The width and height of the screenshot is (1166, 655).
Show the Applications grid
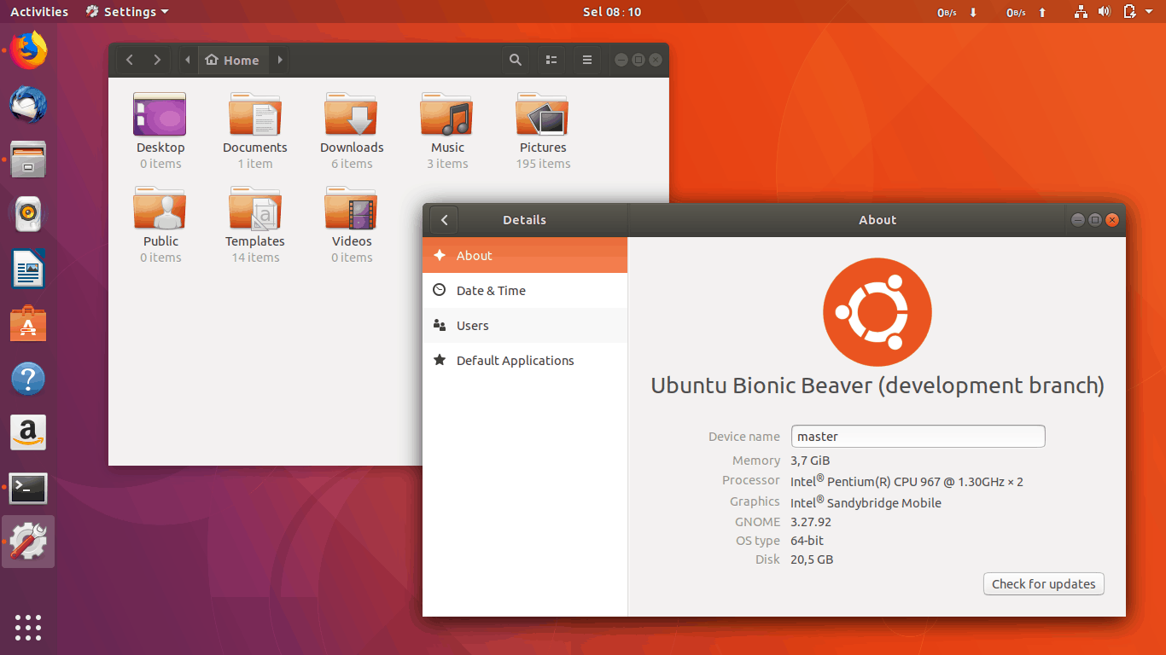pos(28,628)
